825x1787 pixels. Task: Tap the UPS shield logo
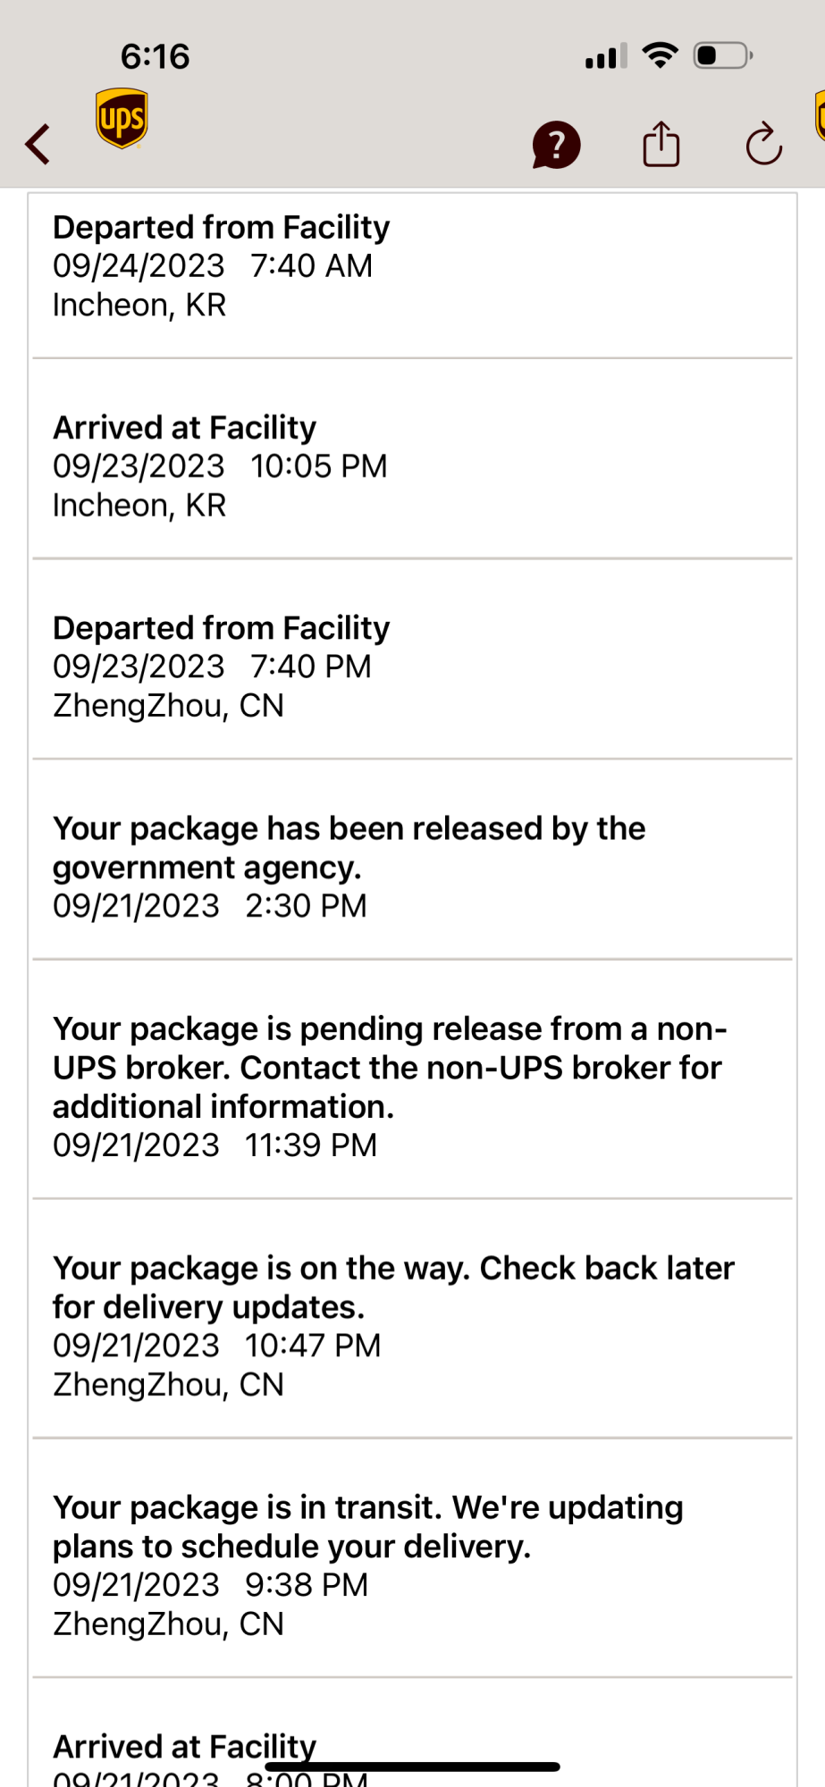(x=122, y=118)
